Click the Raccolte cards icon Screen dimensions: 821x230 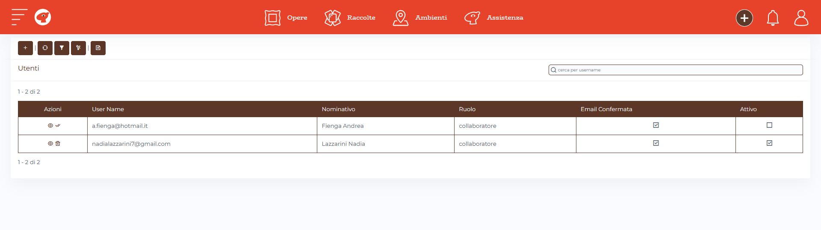[332, 18]
